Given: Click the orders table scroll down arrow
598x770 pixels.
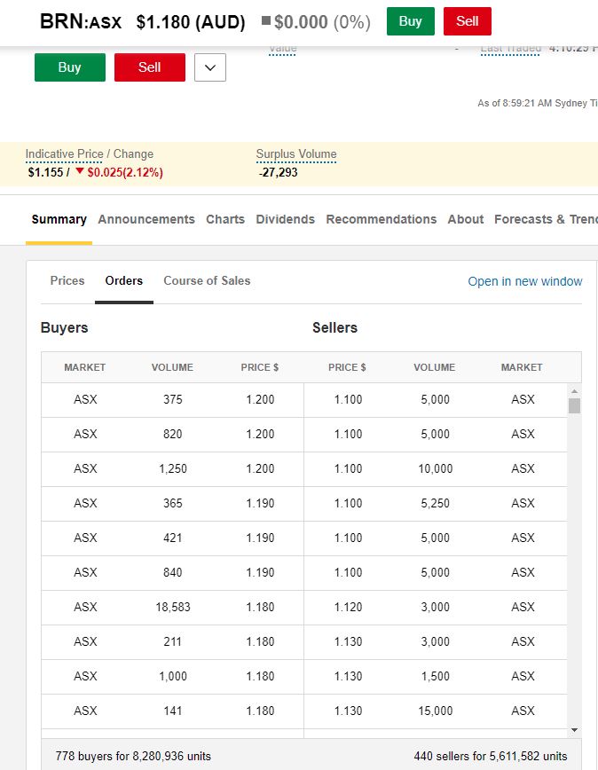Looking at the screenshot, I should pyautogui.click(x=574, y=730).
